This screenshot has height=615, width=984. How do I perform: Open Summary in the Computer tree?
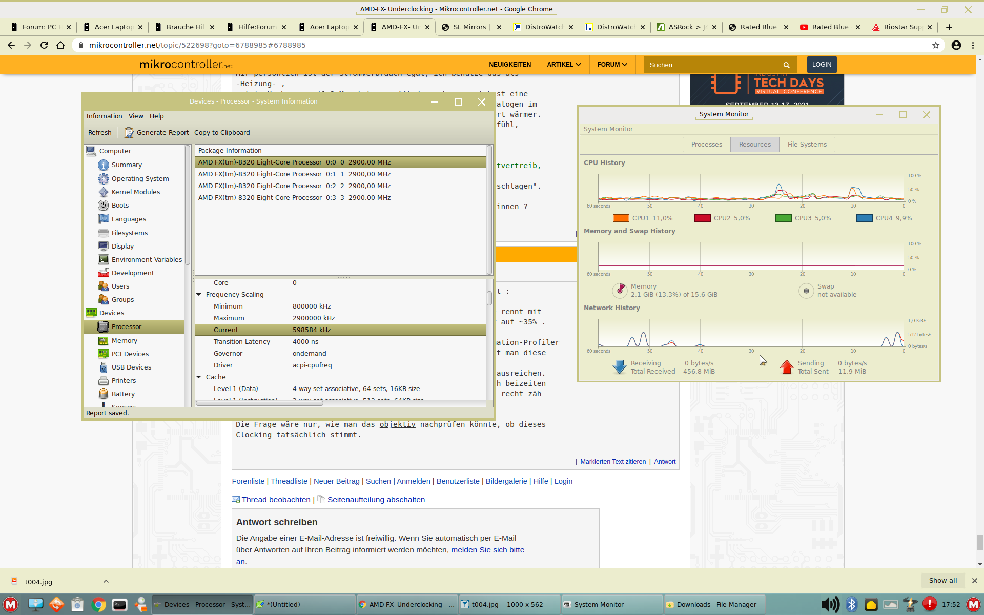coord(126,165)
